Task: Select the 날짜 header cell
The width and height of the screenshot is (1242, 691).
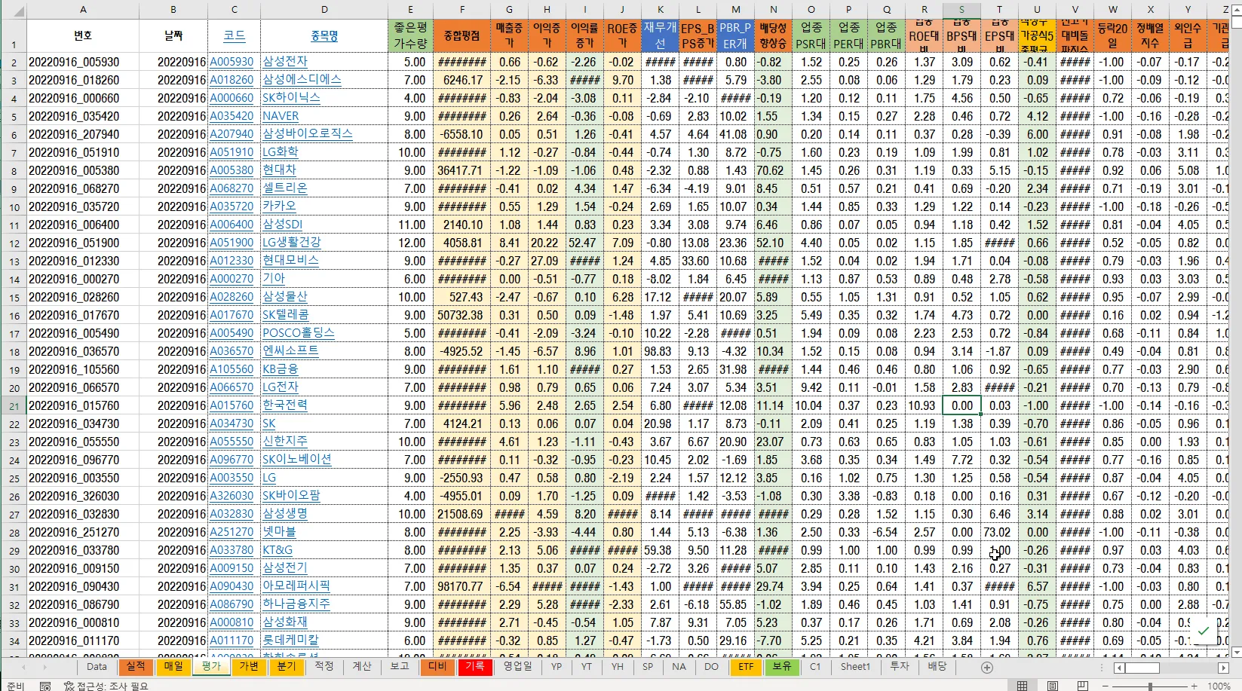Action: coord(173,35)
